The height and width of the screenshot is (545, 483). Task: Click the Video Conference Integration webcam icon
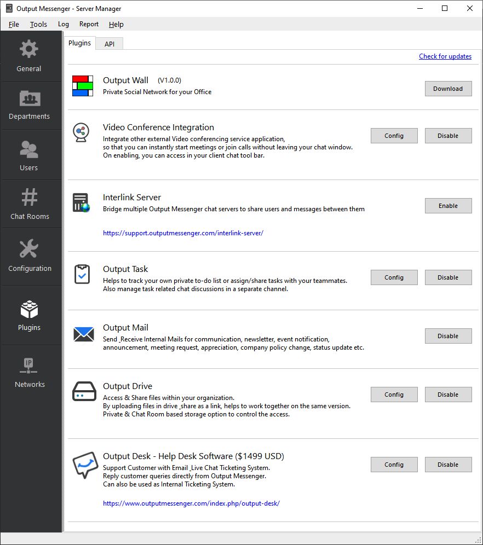click(81, 132)
